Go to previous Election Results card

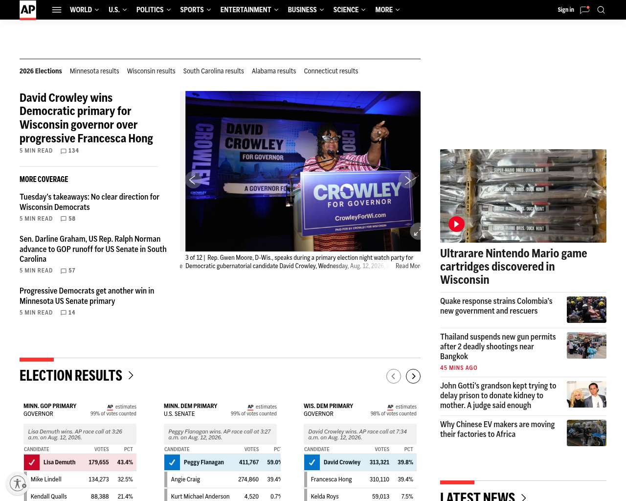[x=394, y=376]
